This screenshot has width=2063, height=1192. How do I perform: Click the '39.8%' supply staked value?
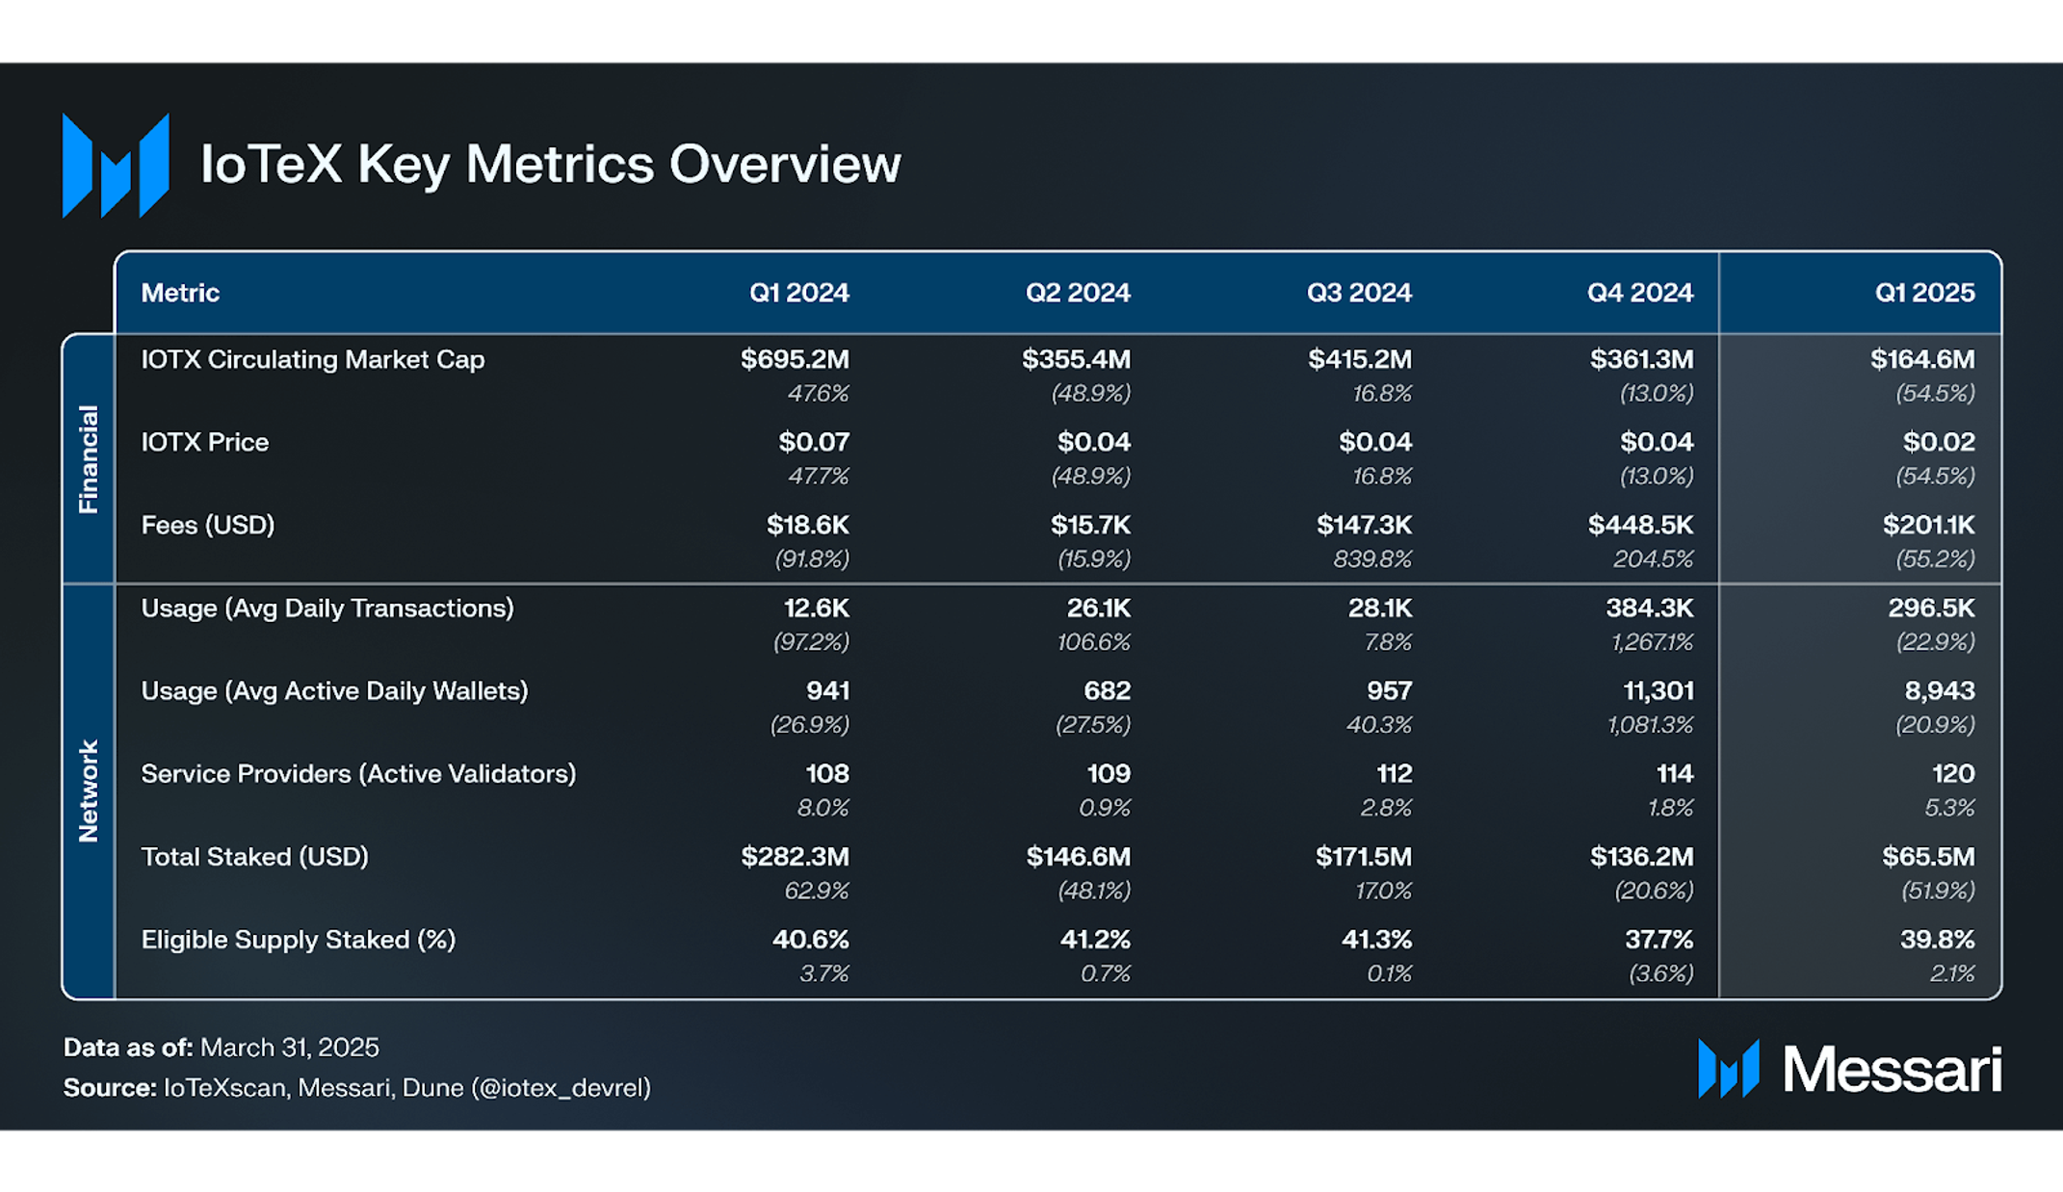click(1938, 940)
